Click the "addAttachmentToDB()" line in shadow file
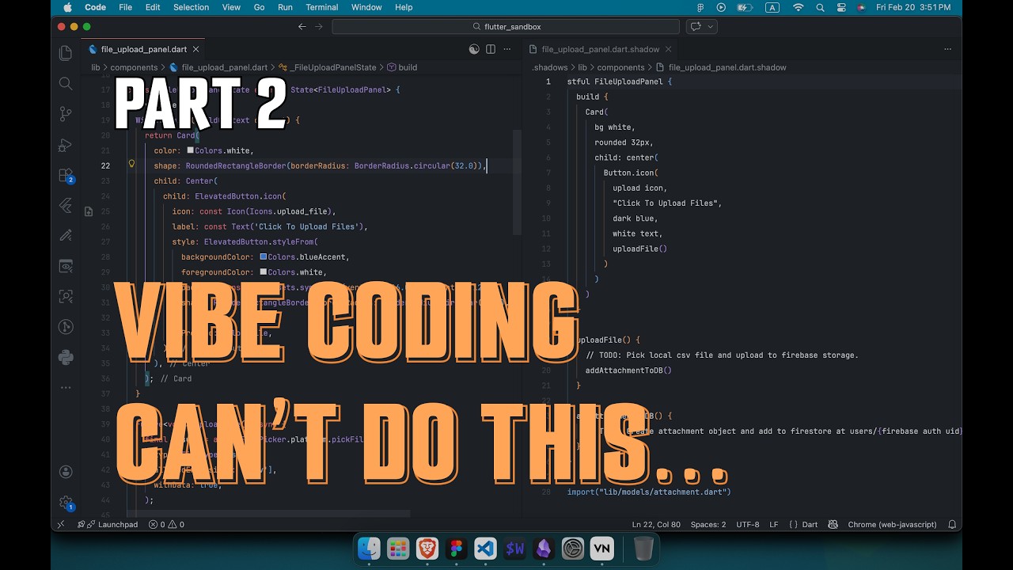Viewport: 1013px width, 570px height. click(628, 370)
